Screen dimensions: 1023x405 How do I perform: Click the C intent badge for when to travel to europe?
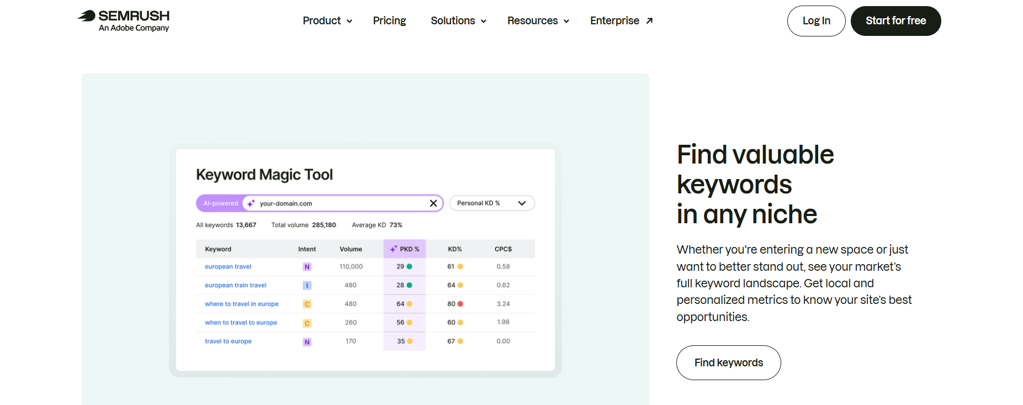click(x=307, y=323)
